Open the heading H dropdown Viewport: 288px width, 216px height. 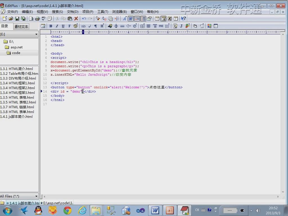click(x=102, y=26)
